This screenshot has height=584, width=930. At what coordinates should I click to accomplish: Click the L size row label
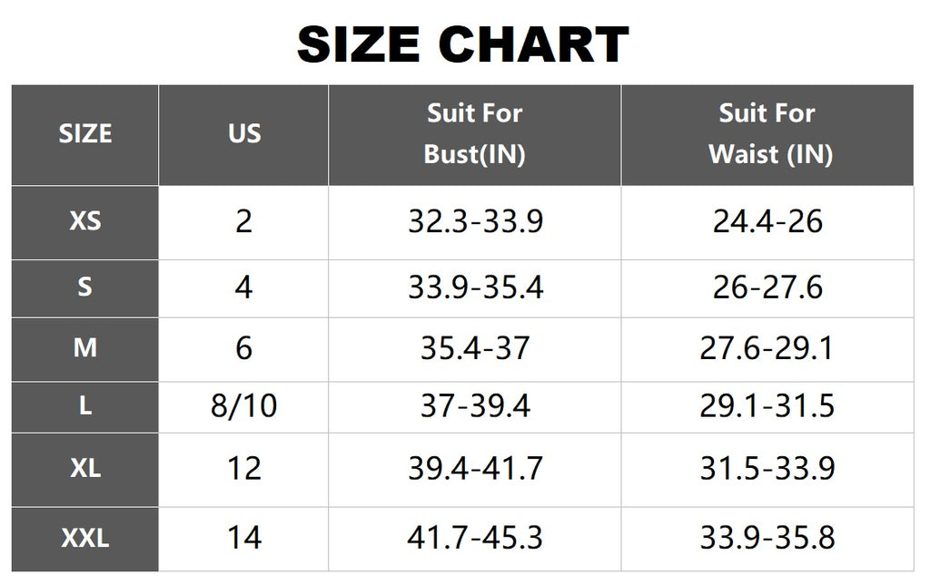85,406
